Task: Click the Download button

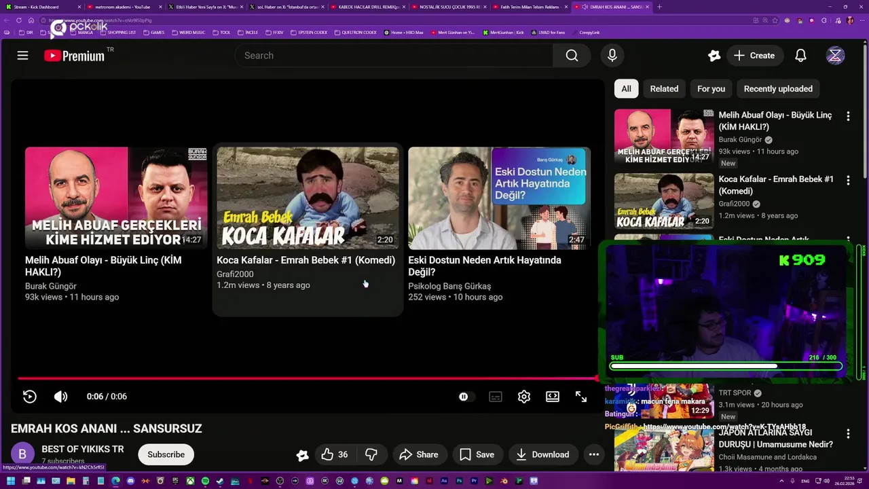Action: [542, 454]
